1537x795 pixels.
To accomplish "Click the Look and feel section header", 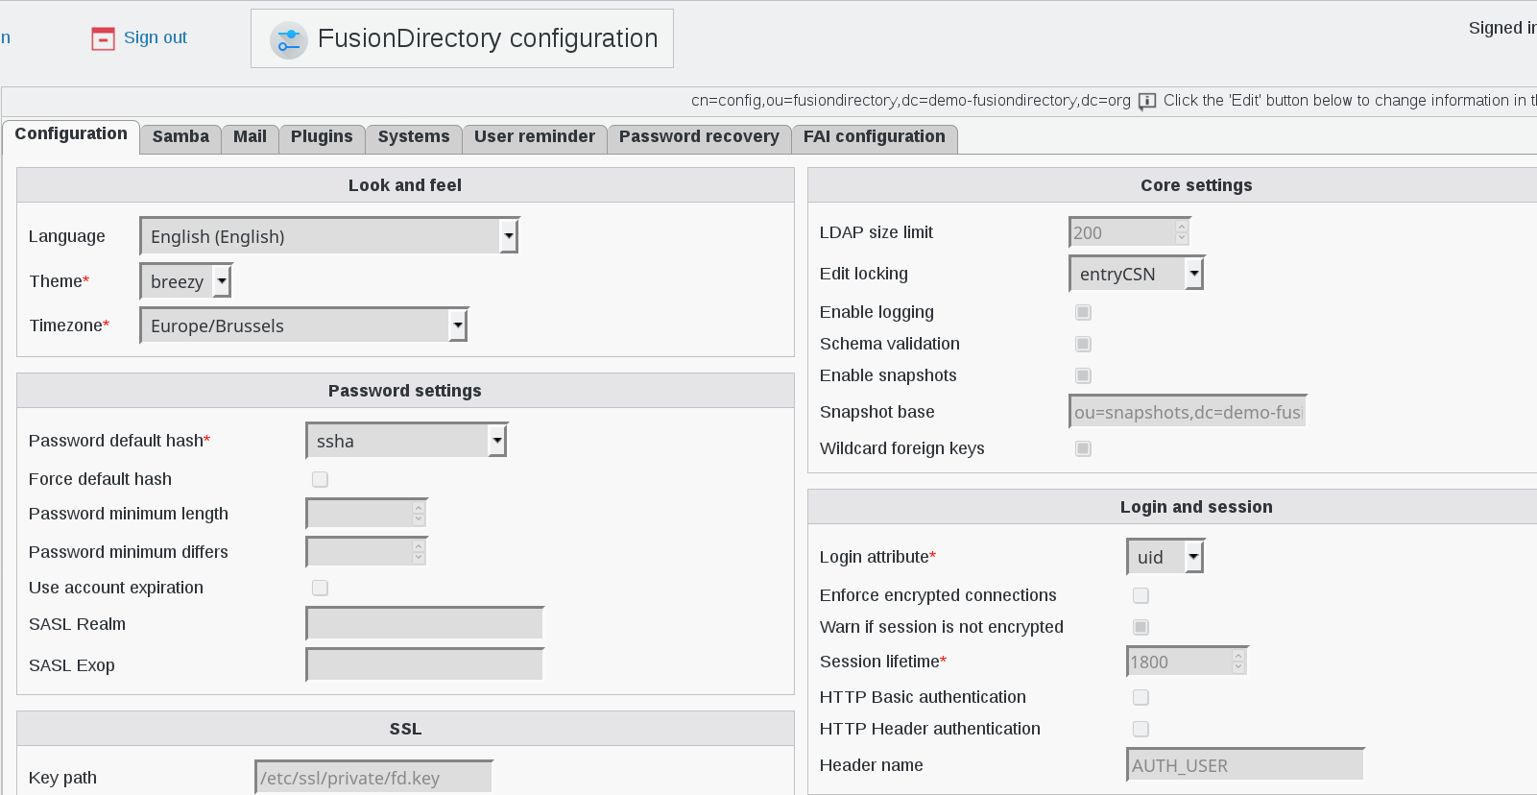I will 405,185.
